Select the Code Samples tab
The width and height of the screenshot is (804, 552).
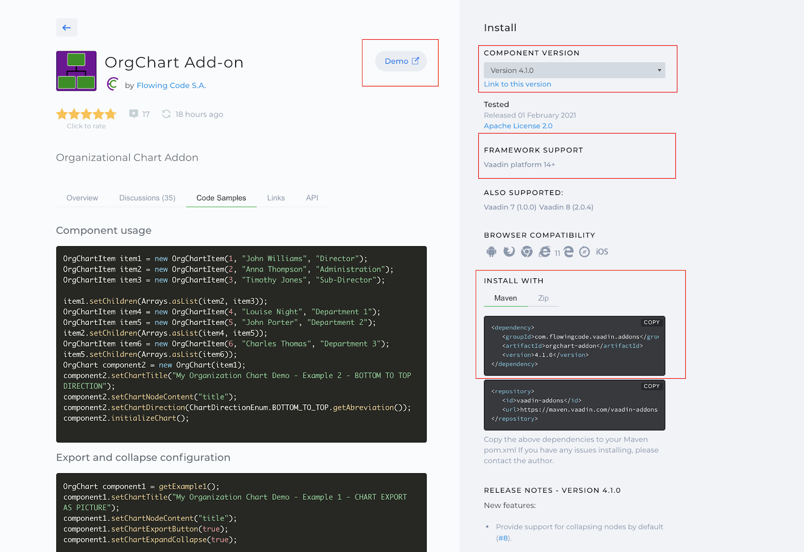click(x=221, y=198)
